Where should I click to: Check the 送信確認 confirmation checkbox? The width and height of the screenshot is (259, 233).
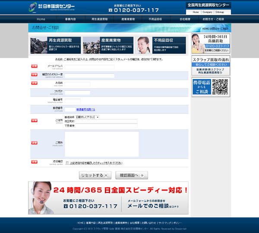(x=67, y=163)
